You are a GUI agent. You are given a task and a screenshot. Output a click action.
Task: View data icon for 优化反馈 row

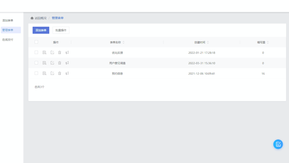click(44, 52)
